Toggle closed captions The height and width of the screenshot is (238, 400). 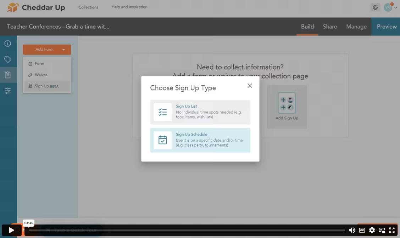(362, 230)
